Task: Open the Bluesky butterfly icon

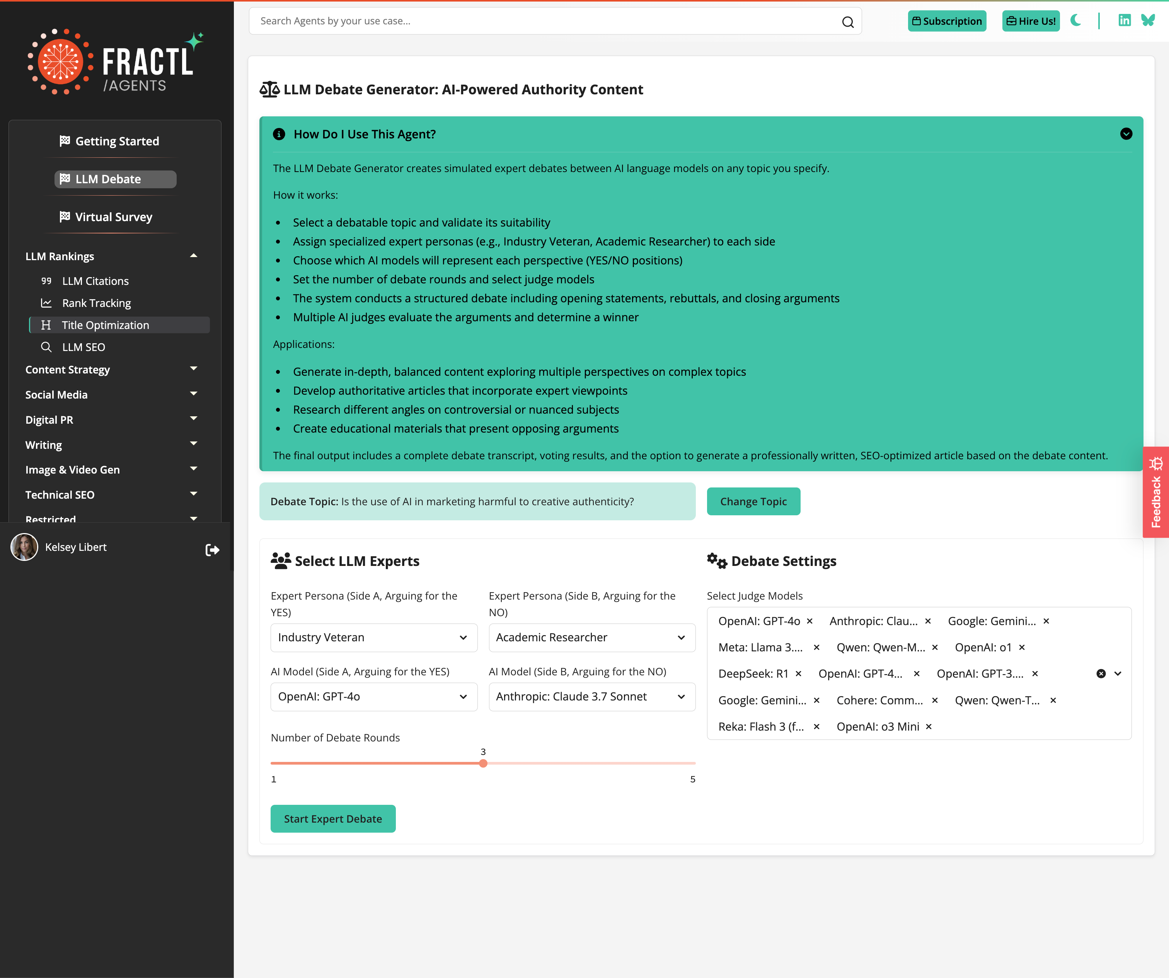Action: pos(1148,20)
